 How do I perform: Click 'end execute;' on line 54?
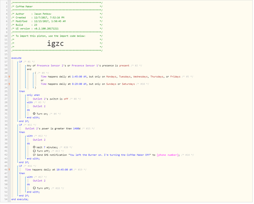coord(20,200)
